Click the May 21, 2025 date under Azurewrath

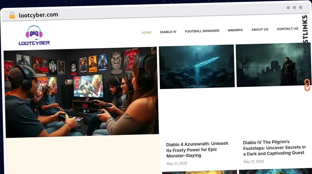(177, 163)
